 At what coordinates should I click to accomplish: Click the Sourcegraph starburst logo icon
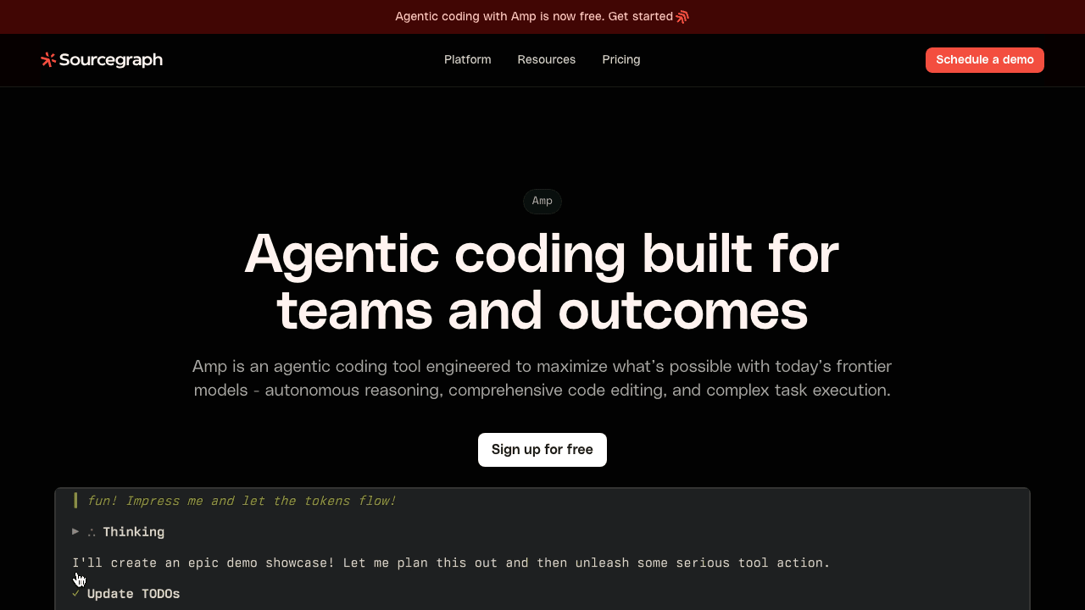[x=48, y=59]
